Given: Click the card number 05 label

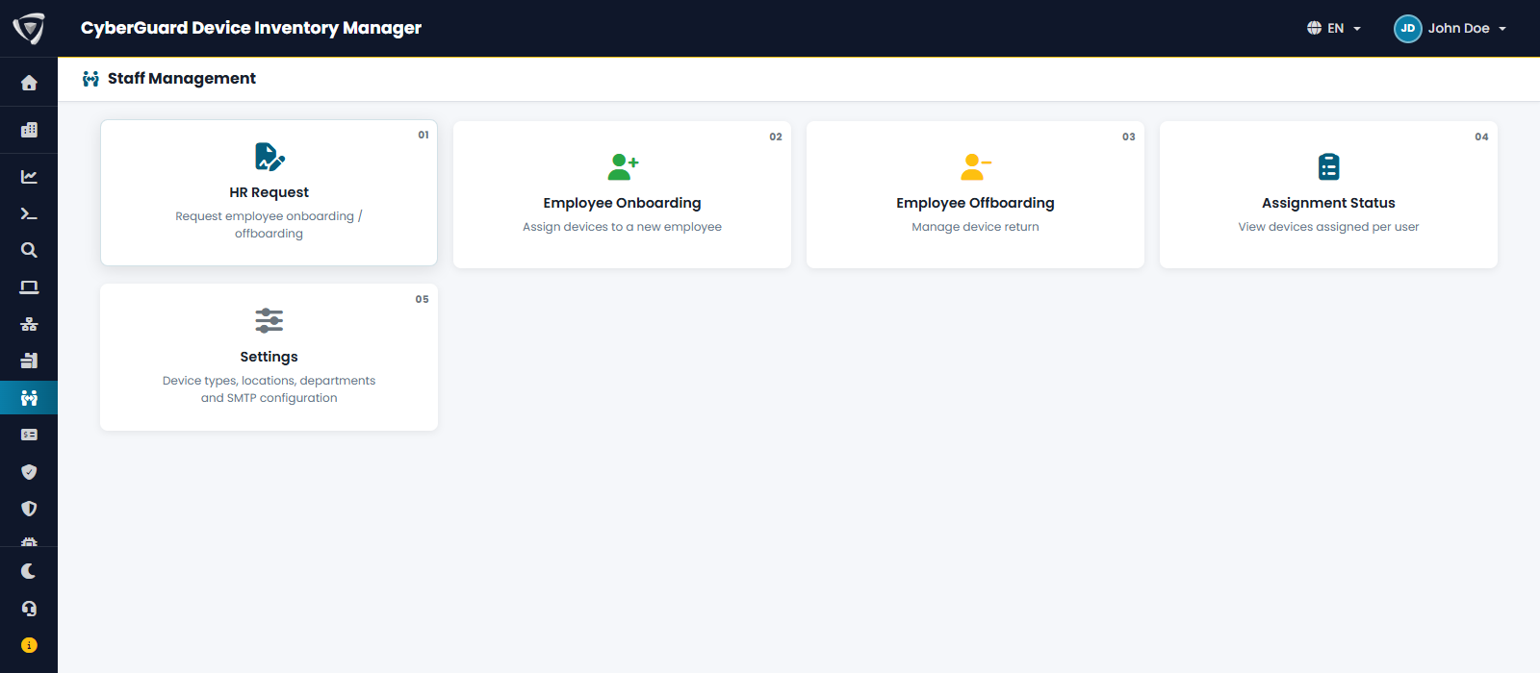Looking at the screenshot, I should tap(423, 299).
